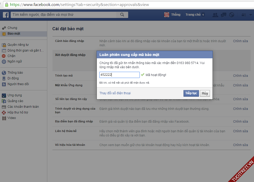254x182 pixels.
Task: Select Chung in the settings sidebar
Action: click(12, 28)
